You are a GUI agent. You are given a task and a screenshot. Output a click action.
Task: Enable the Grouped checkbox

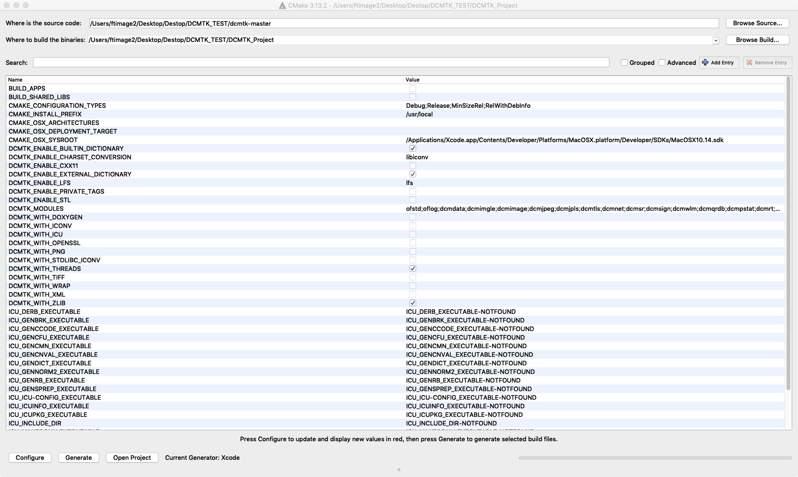pyautogui.click(x=624, y=62)
